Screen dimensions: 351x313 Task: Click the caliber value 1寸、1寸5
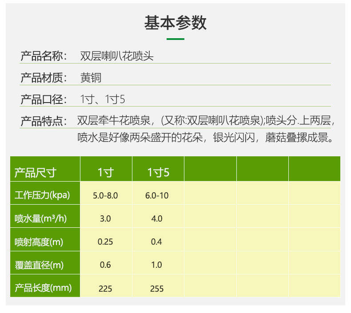click(x=103, y=99)
